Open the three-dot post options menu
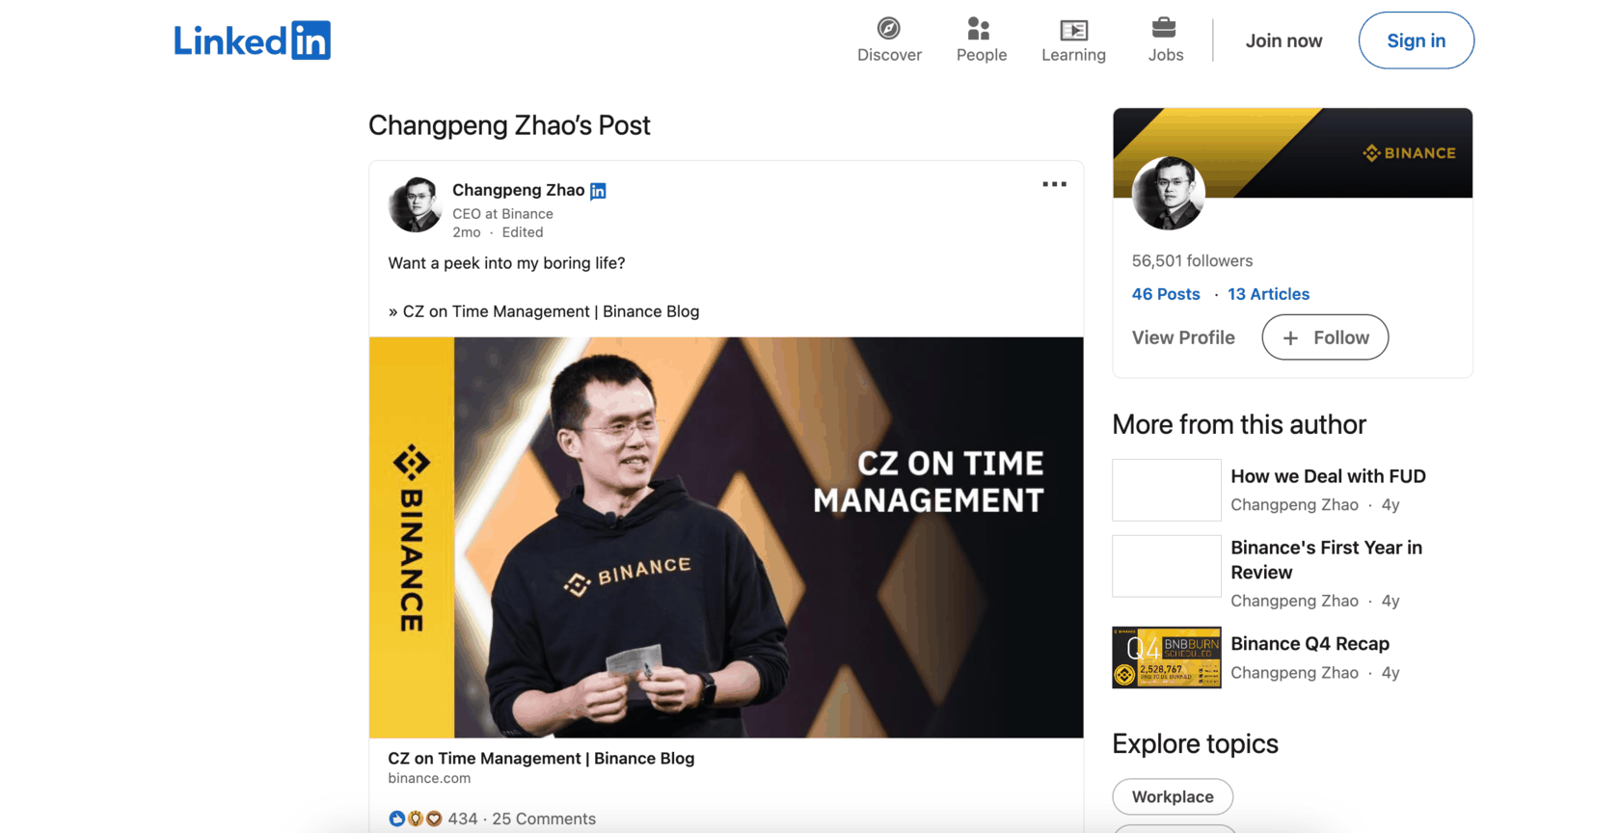This screenshot has width=1620, height=833. [1054, 184]
